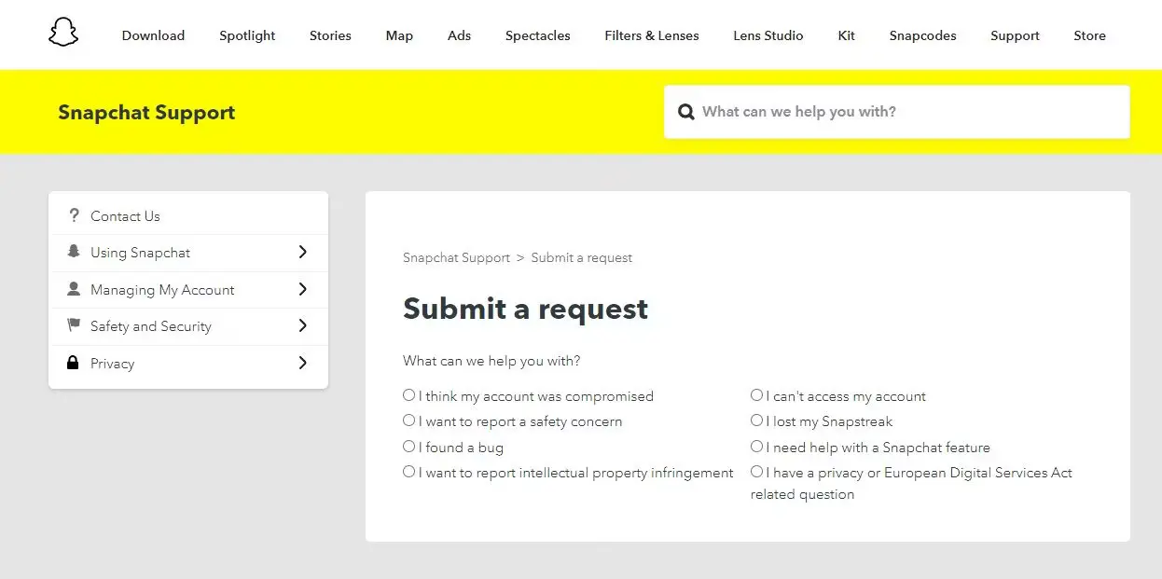Select 'I can't access my account' option
This screenshot has height=579, width=1162.
point(756,395)
